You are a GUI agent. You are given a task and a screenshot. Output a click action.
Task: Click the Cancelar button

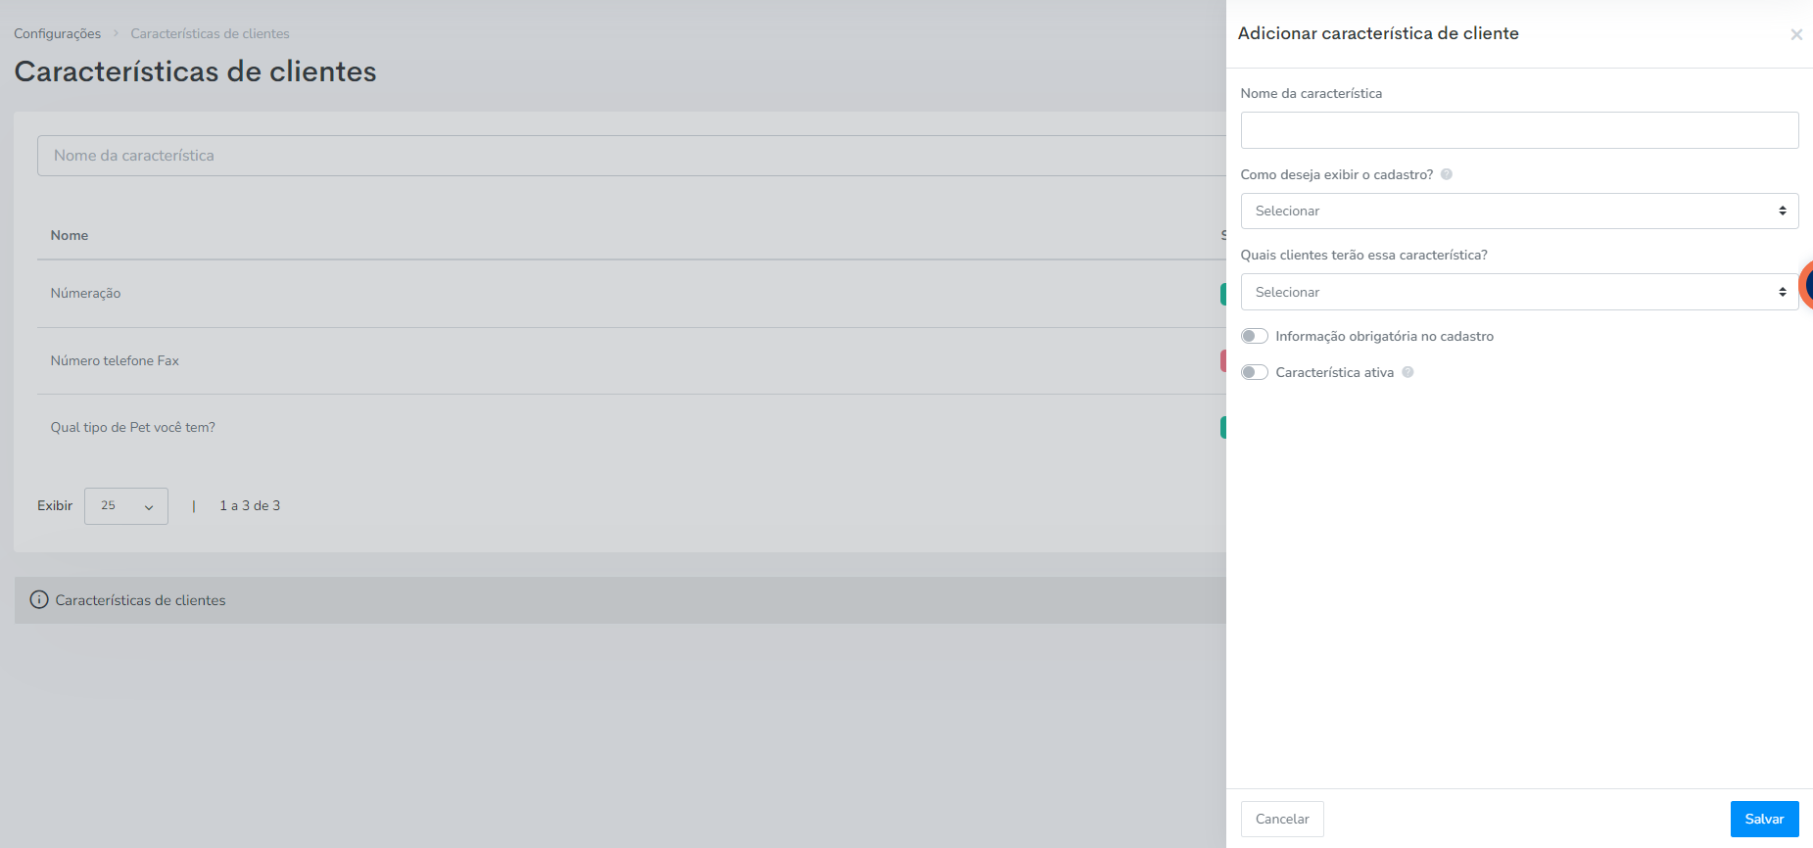click(1282, 820)
